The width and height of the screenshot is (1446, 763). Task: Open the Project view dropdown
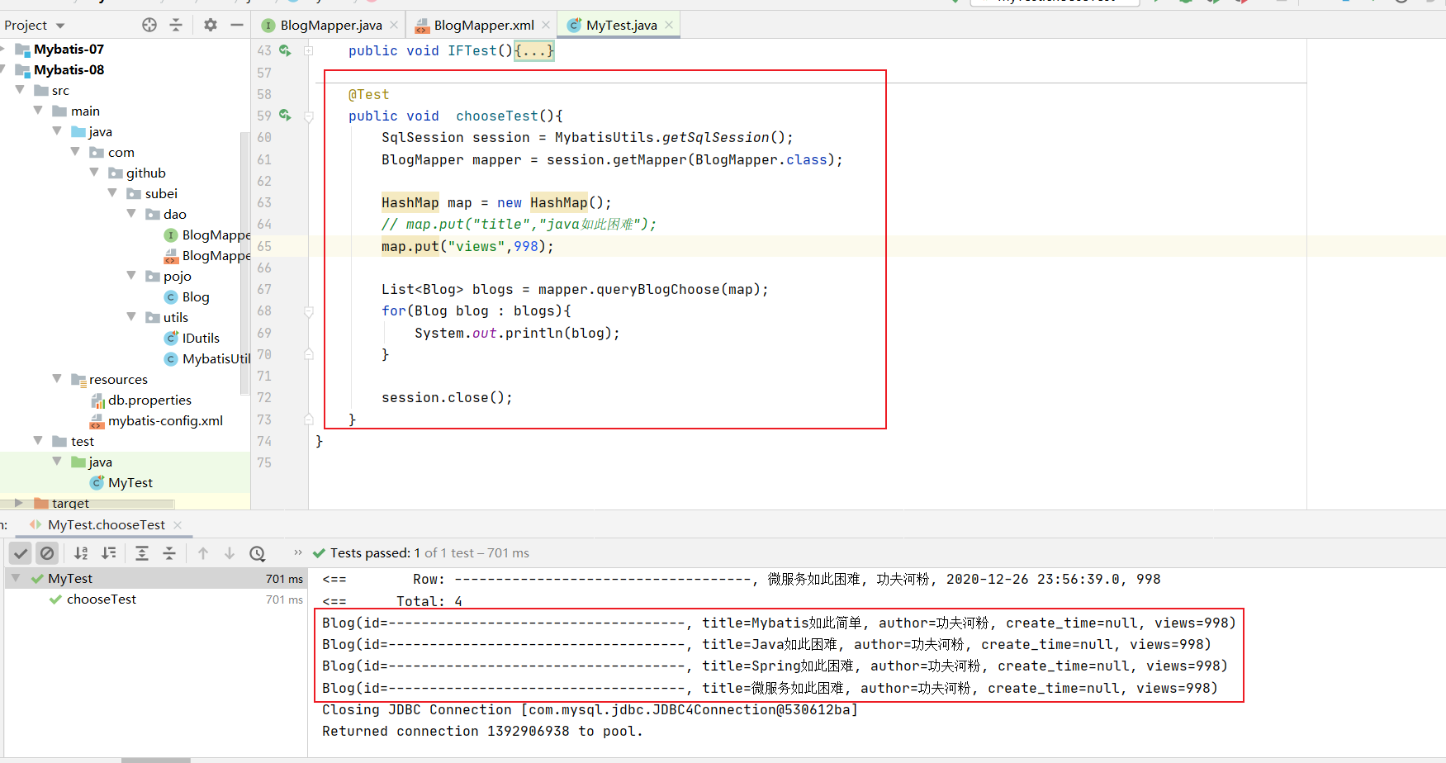point(60,26)
